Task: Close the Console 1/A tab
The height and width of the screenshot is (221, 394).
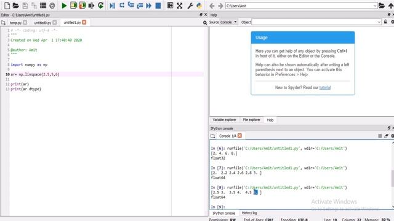Action: (239, 136)
